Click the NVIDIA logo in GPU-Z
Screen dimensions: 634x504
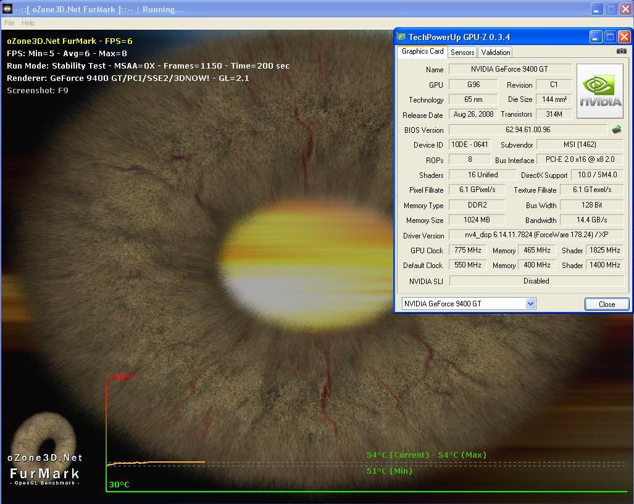tap(599, 91)
